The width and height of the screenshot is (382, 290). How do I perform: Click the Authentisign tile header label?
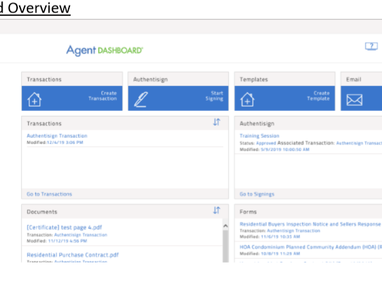(150, 80)
